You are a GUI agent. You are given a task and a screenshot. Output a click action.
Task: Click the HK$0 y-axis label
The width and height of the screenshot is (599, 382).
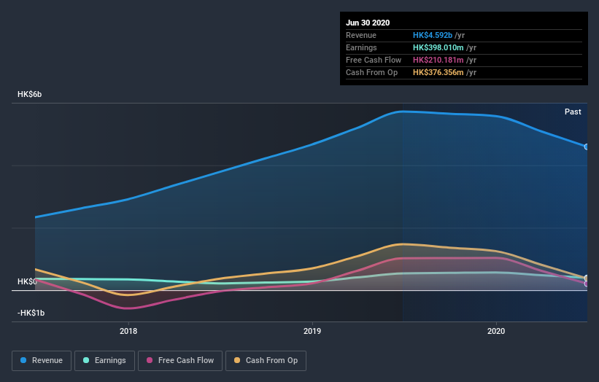coord(27,281)
